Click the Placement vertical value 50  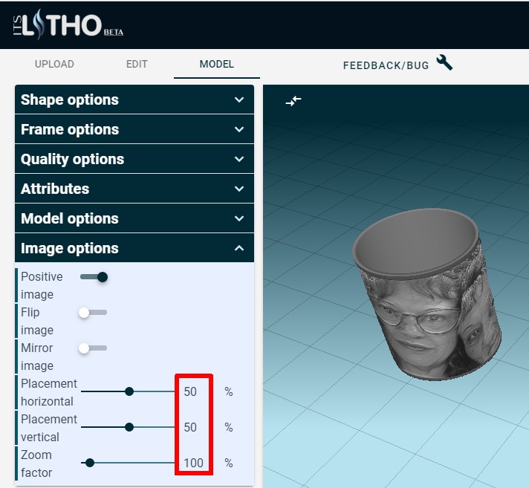pos(190,427)
